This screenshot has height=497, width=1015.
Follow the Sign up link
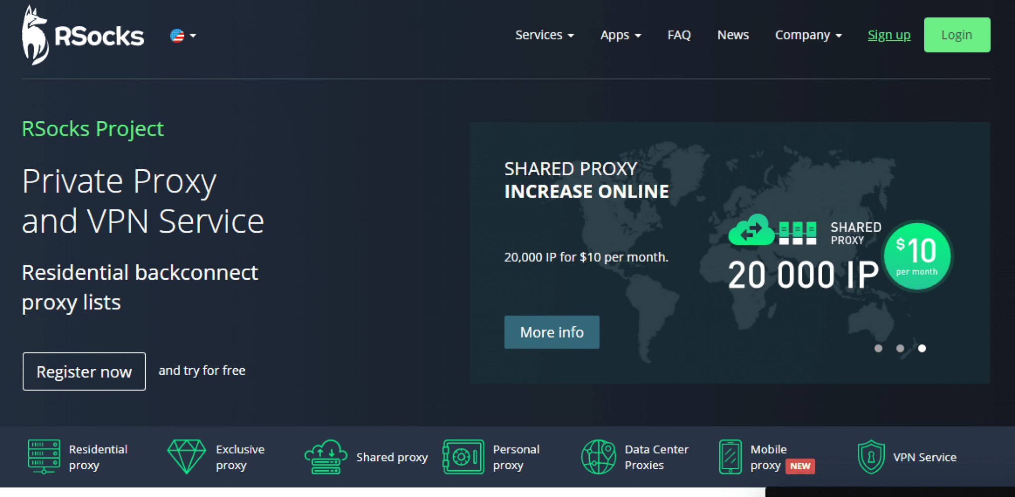tap(889, 35)
